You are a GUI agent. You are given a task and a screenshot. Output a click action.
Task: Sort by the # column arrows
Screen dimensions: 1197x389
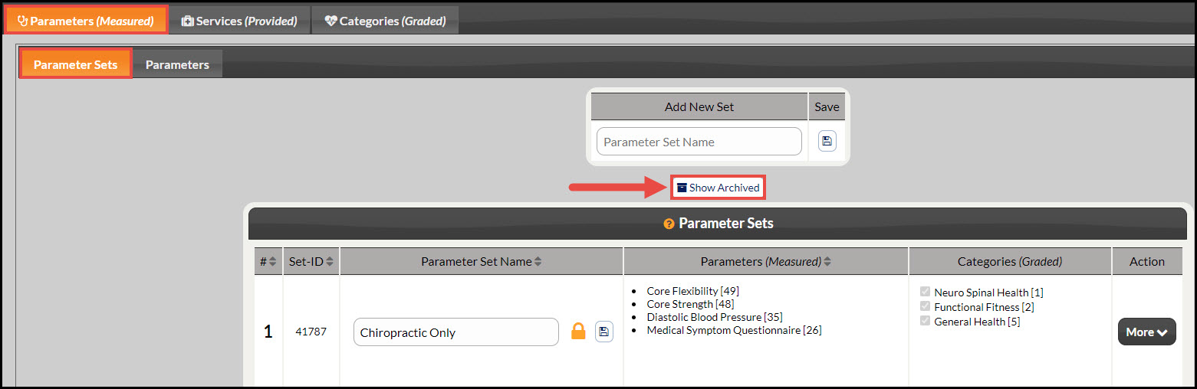tap(272, 262)
